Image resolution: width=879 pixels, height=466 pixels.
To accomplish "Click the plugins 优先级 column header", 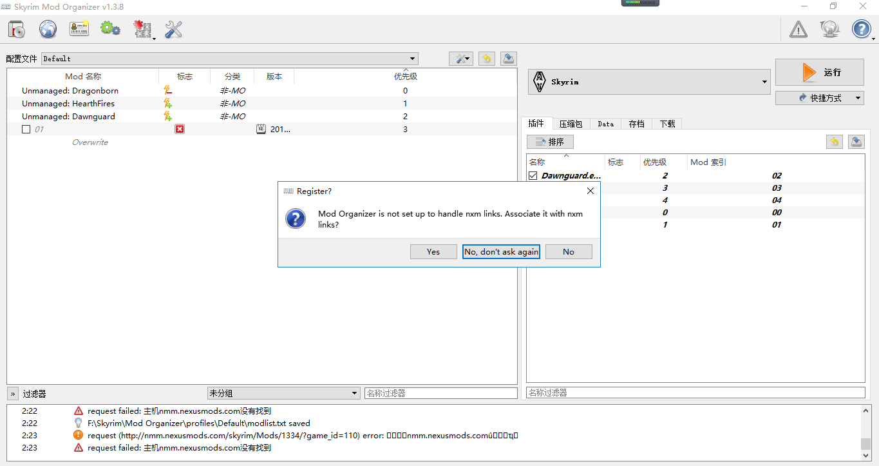I will pos(664,162).
